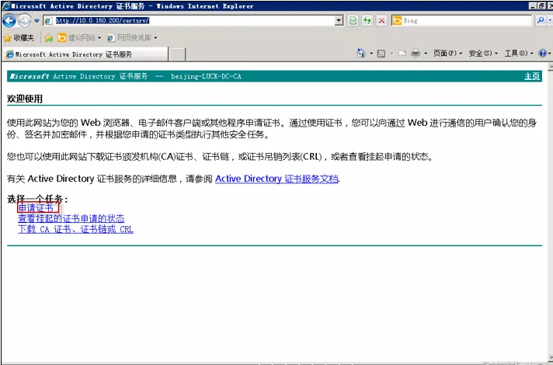
Task: Click the beijing-LUCK-DC-CA text in banner
Action: click(x=207, y=76)
